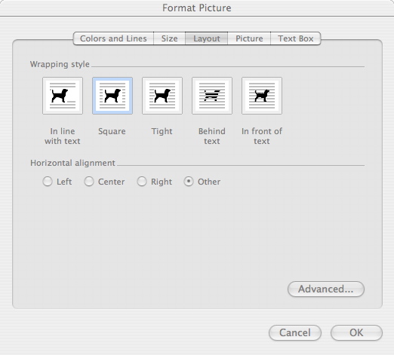Cancel the Format Picture dialog
The image size is (394, 355).
tap(295, 332)
